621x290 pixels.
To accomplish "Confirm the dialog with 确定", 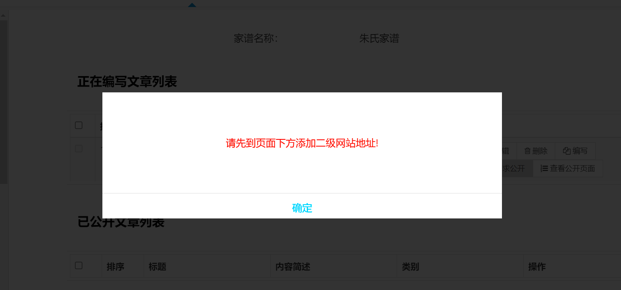I will pos(302,208).
